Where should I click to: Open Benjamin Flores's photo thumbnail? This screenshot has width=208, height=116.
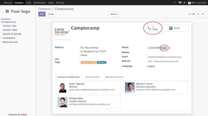tap(130, 87)
